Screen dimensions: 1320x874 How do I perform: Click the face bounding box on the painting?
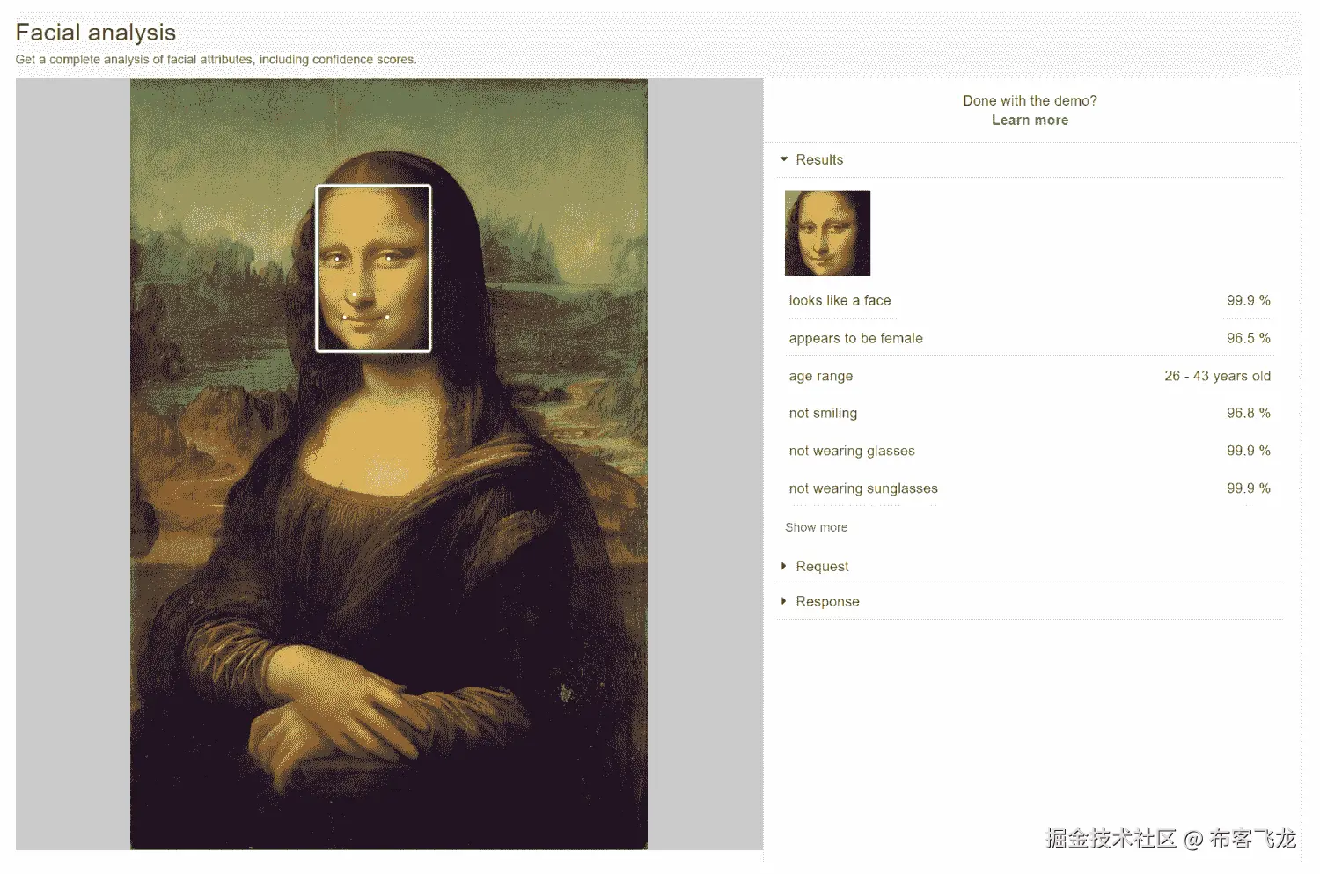tap(373, 268)
